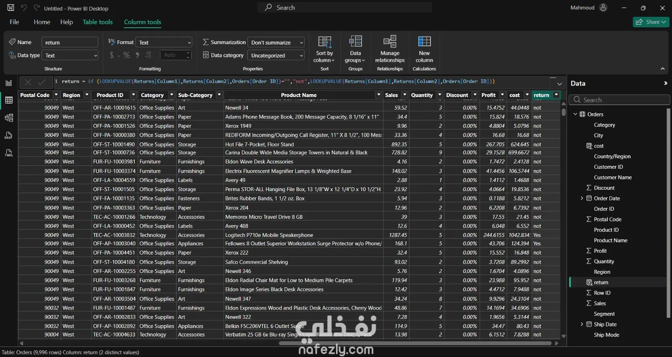Open the Data type dropdown

pos(70,55)
